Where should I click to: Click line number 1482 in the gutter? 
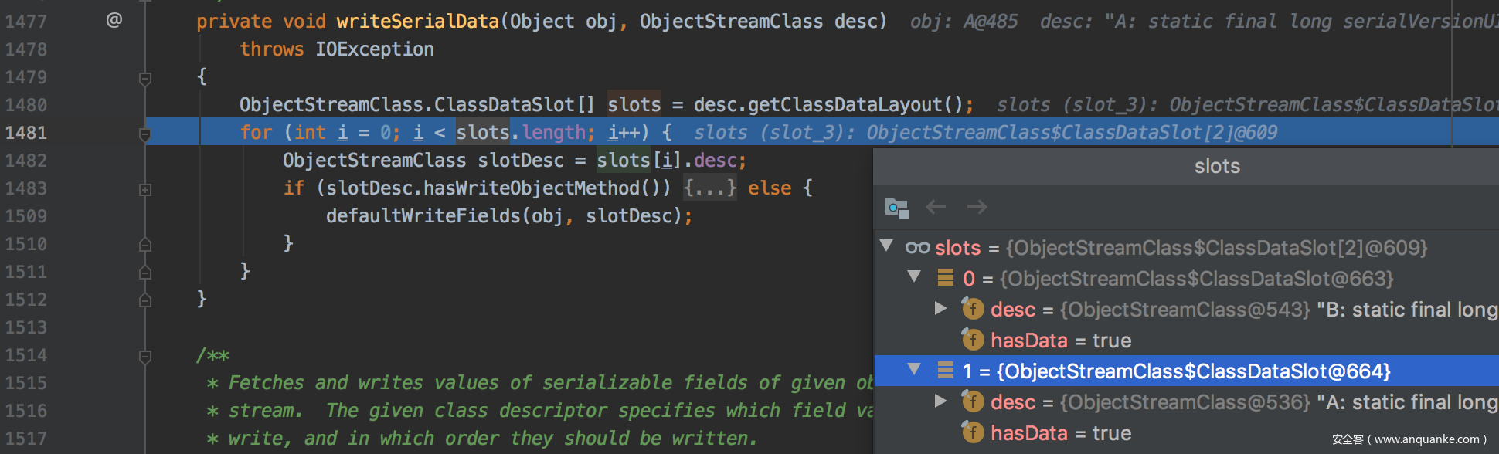[26, 161]
